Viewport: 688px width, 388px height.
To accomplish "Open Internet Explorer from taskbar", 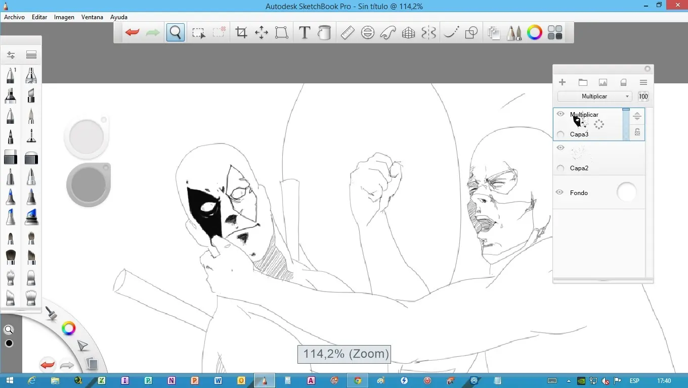I will tap(32, 380).
